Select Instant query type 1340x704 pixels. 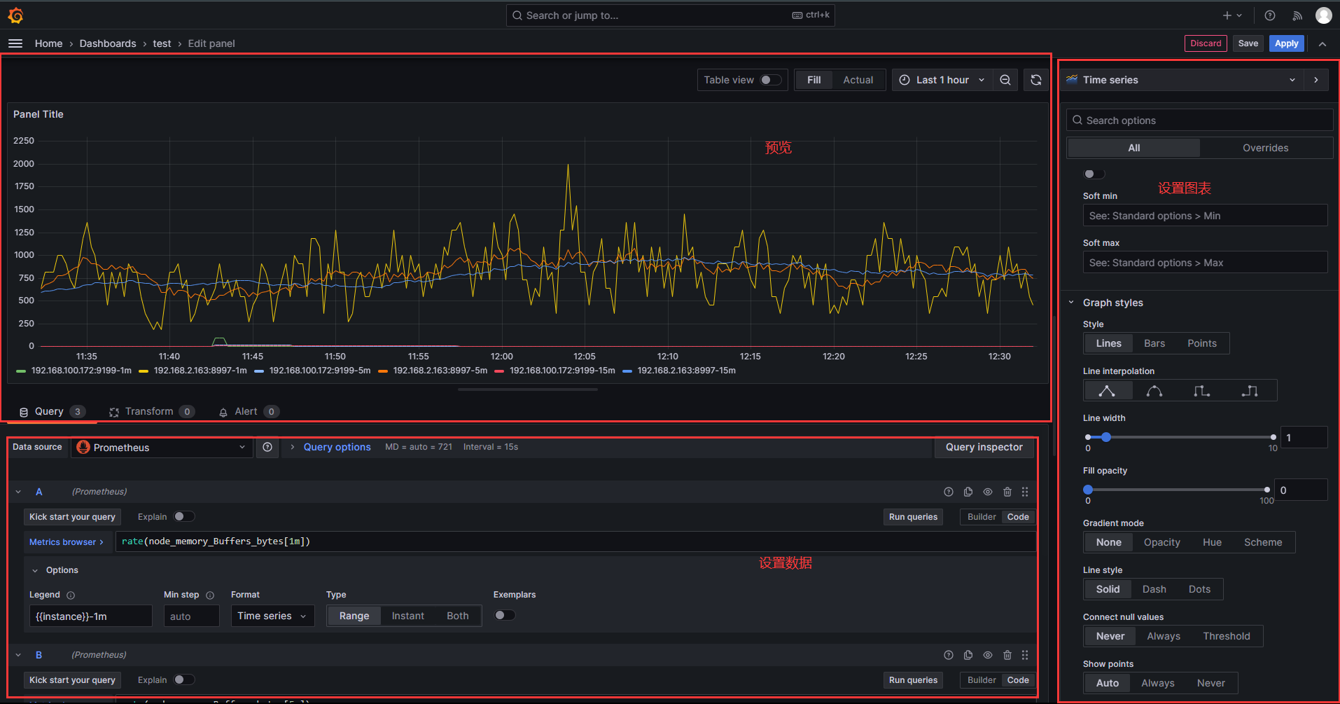pos(408,616)
